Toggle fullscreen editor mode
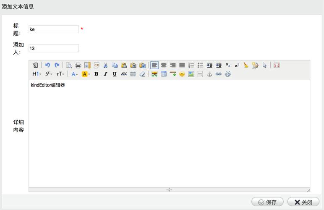 click(x=277, y=65)
